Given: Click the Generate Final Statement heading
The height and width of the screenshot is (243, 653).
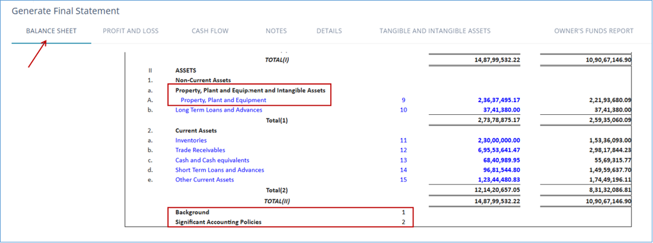Looking at the screenshot, I should [65, 11].
